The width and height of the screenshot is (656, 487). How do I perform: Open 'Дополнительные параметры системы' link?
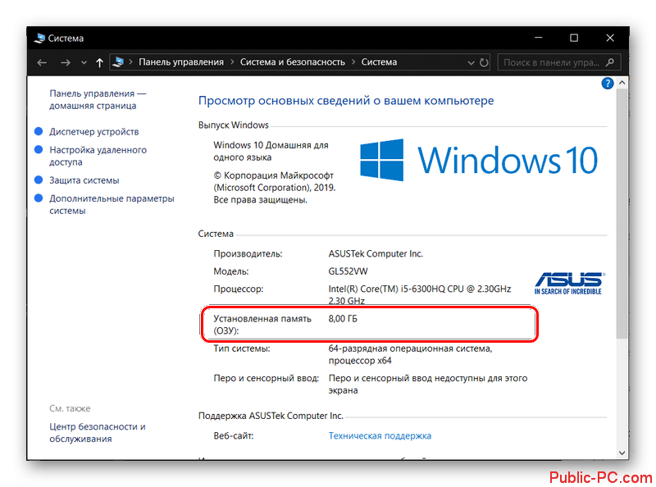(x=112, y=204)
